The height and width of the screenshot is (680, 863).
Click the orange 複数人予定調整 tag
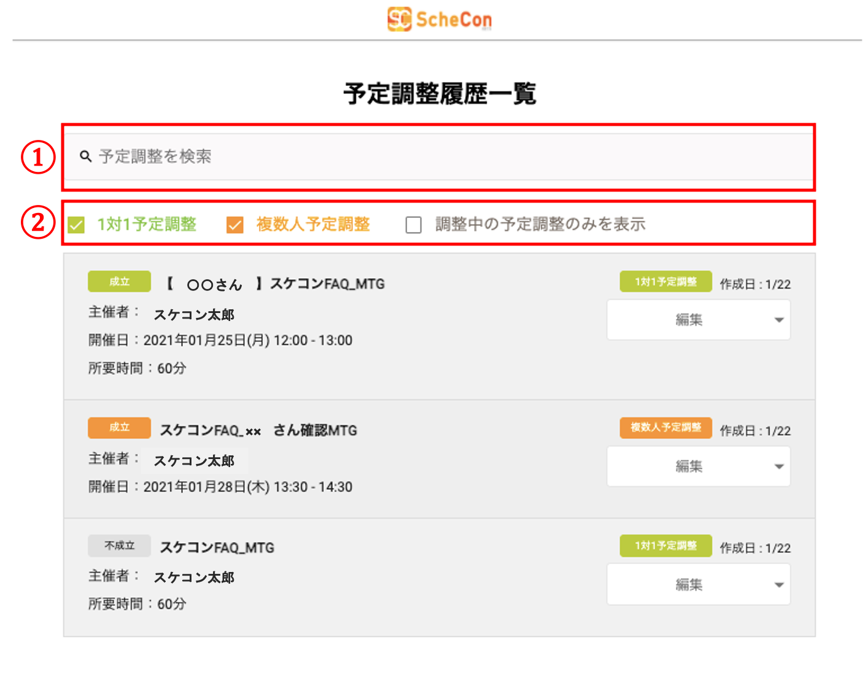point(665,427)
